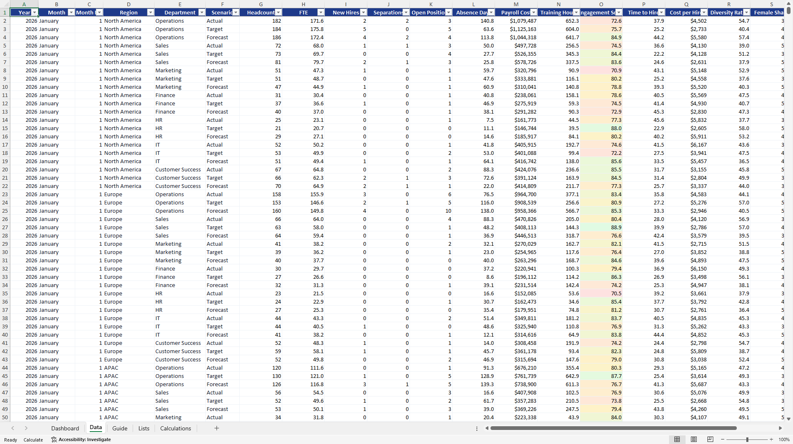Click Calculate in the status bar
Image resolution: width=793 pixels, height=444 pixels.
point(33,440)
